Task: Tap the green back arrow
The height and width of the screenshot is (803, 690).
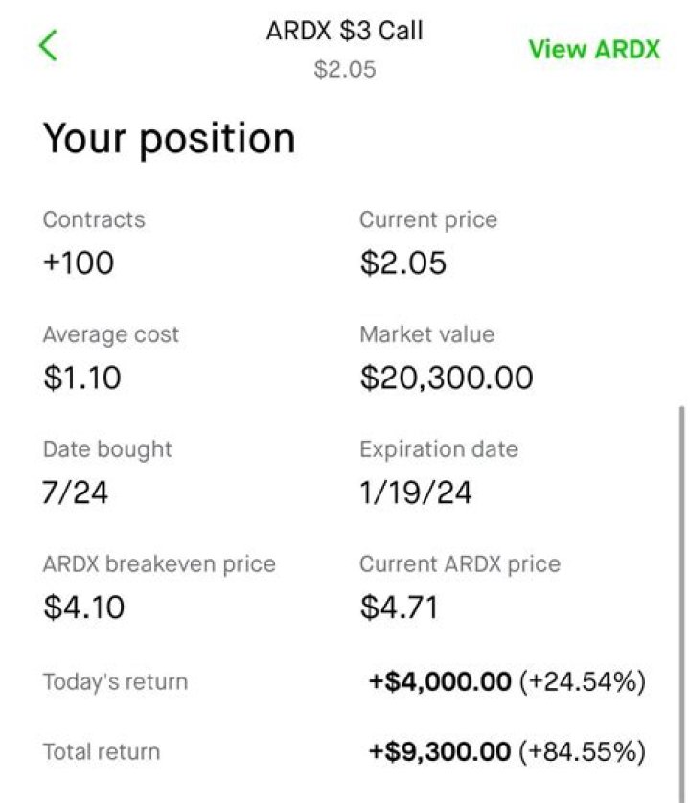Action: (48, 45)
